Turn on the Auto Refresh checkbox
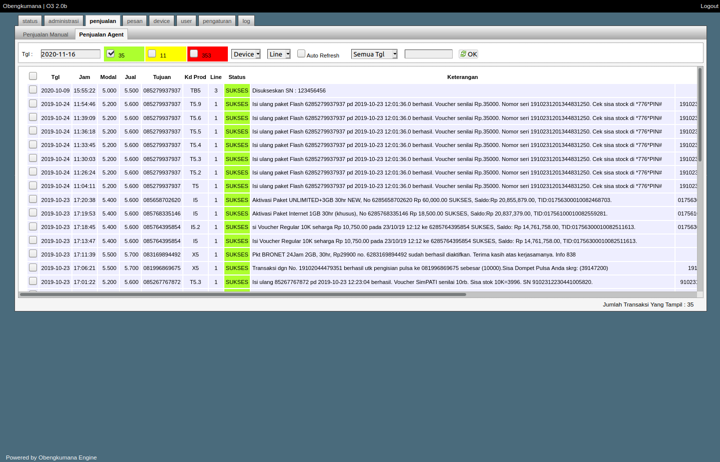The image size is (720, 462). tap(301, 53)
